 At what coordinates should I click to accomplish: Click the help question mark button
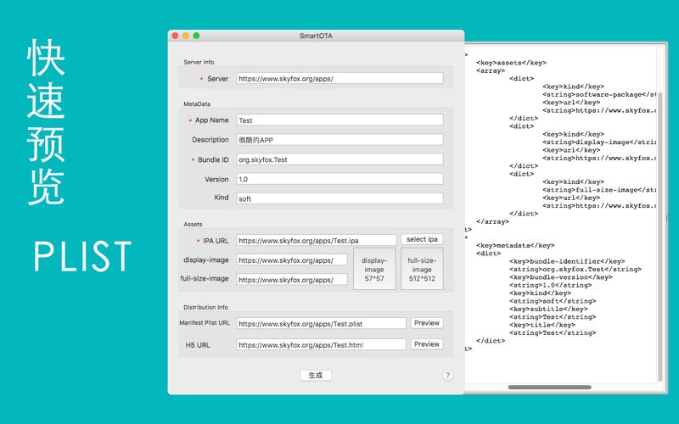[447, 375]
